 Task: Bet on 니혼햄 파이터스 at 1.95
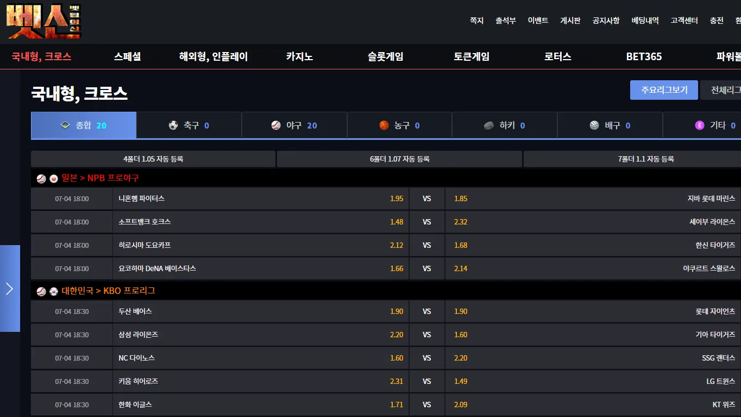261,198
